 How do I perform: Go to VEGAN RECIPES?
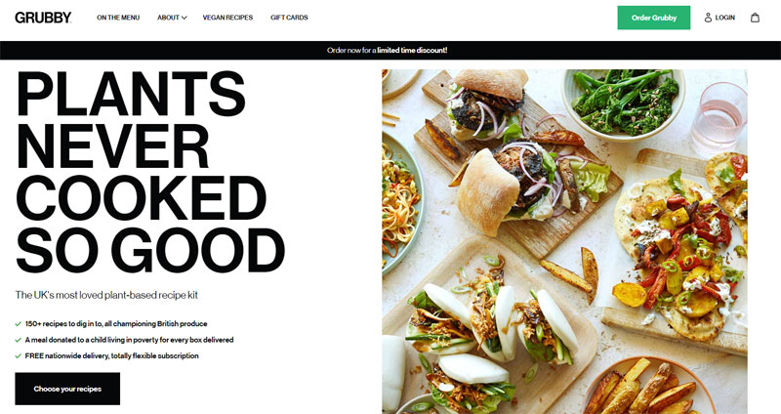point(227,18)
